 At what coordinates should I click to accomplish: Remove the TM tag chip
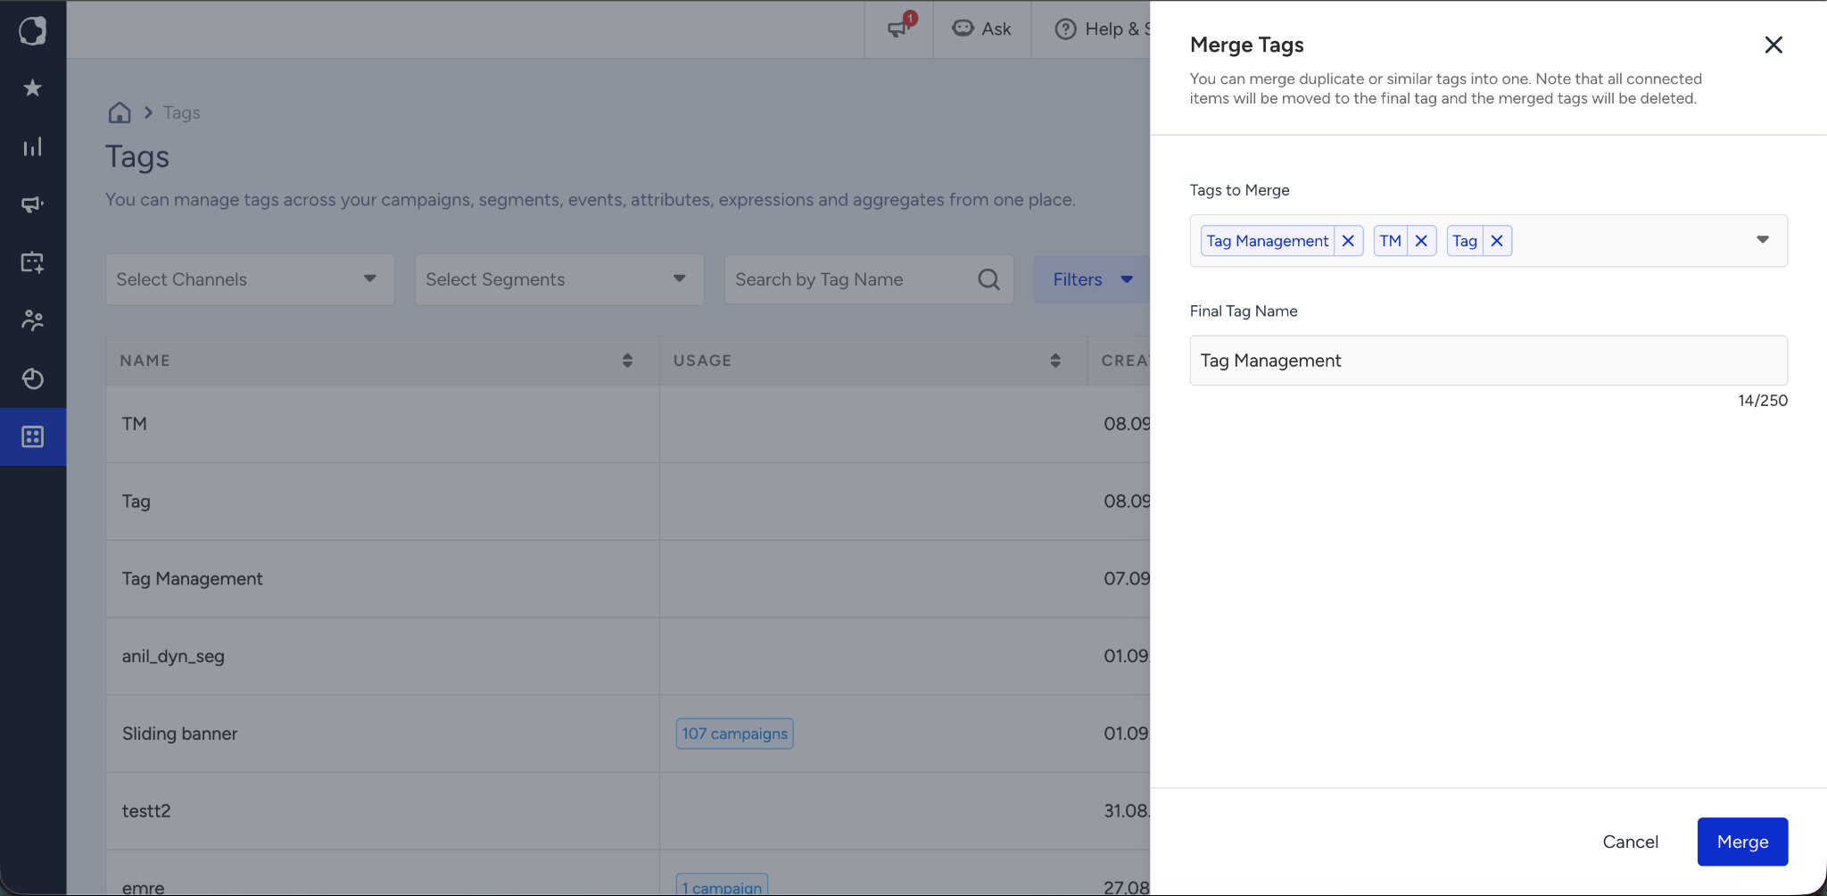tap(1421, 241)
